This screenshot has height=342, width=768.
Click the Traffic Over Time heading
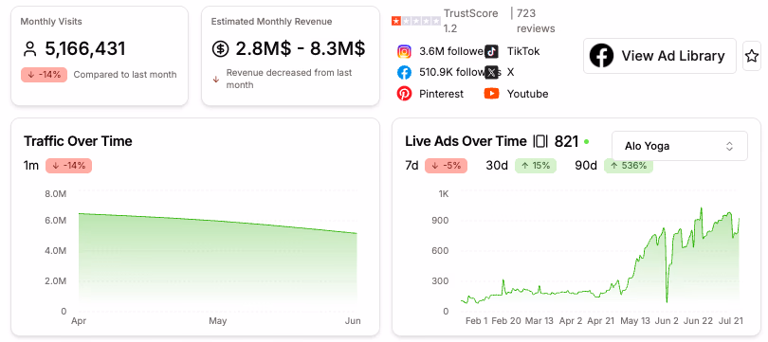[x=78, y=141]
